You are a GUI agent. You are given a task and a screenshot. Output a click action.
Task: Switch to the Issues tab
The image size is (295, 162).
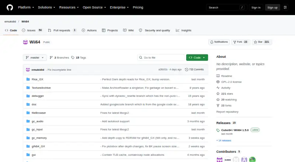coord(32,30)
